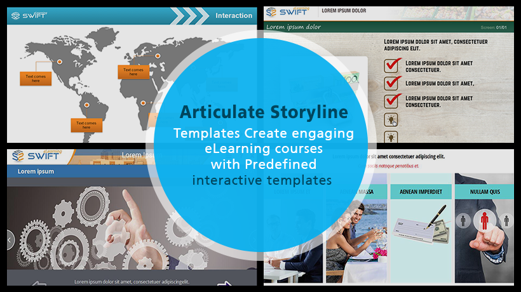
Task: Toggle checkbox beside 'LOREM IPSUM DOLOR SIT AMET,'
Action: coord(392,83)
